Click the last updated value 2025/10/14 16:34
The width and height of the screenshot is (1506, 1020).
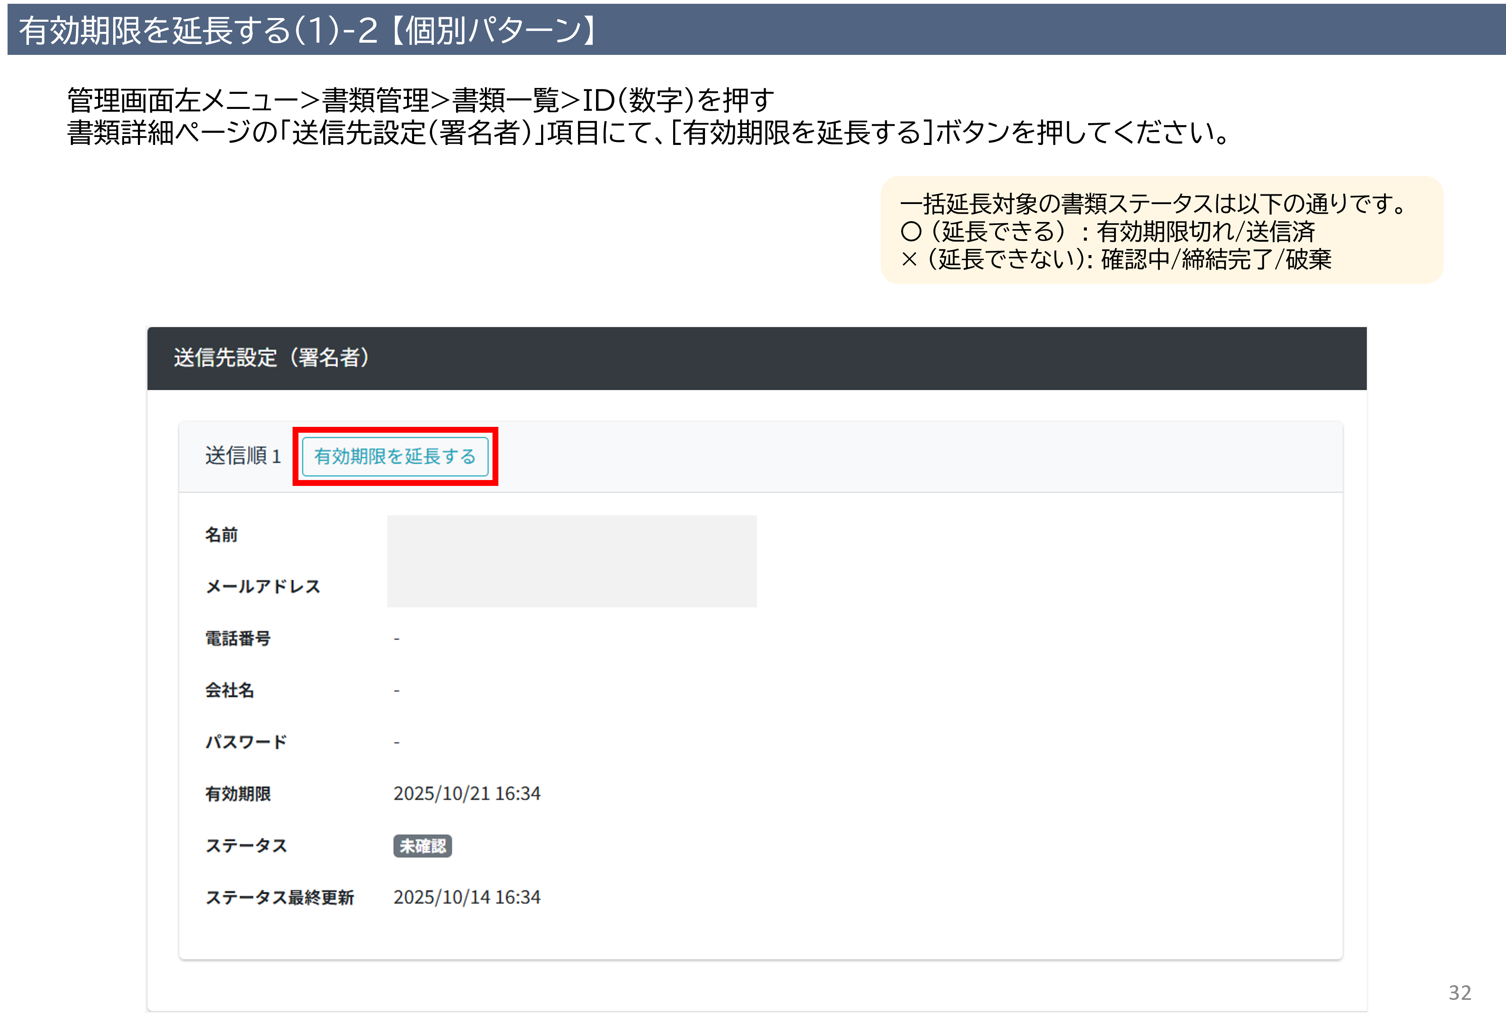[x=467, y=898]
